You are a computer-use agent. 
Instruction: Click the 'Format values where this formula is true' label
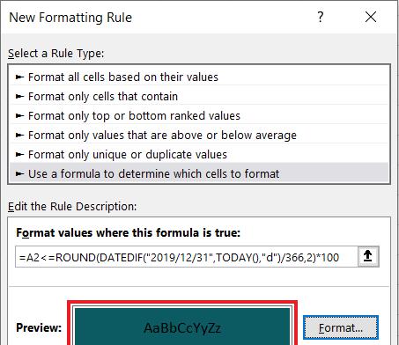(128, 232)
